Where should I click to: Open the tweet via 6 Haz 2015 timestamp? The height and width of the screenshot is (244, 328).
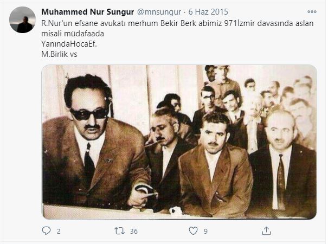[208, 12]
